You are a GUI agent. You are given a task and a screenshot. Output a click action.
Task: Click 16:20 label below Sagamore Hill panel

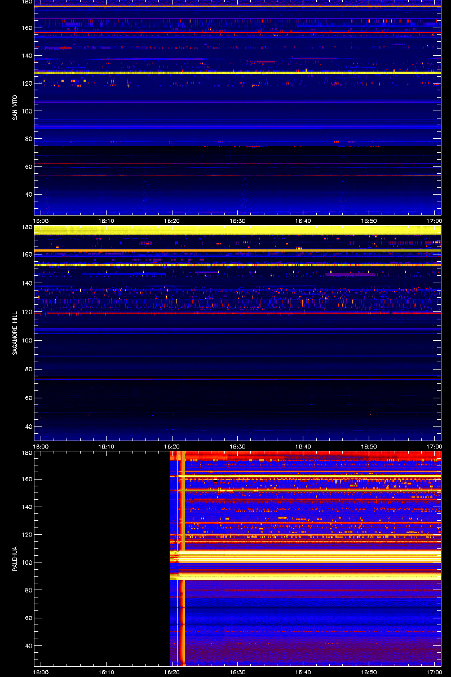(172, 446)
